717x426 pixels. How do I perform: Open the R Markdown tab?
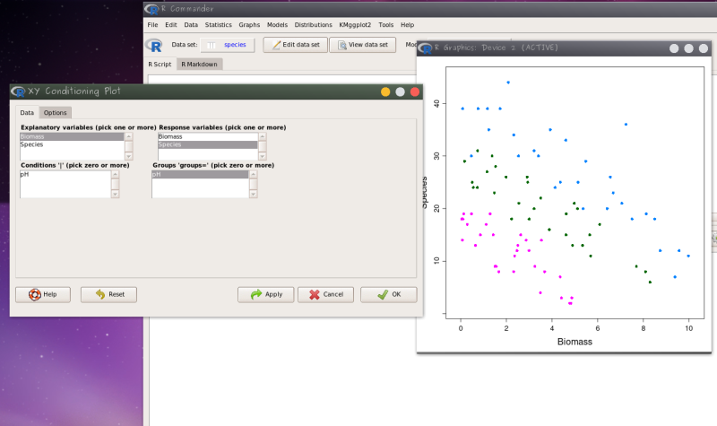click(198, 65)
